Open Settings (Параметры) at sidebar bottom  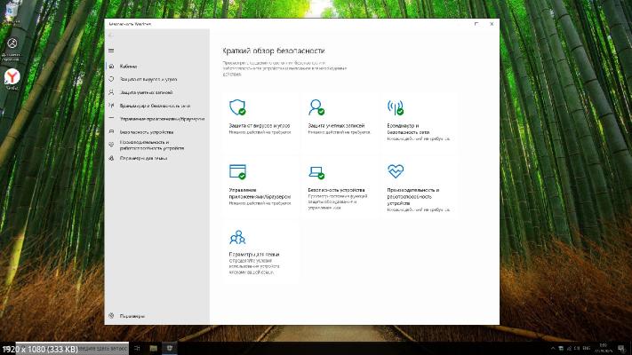coord(132,316)
